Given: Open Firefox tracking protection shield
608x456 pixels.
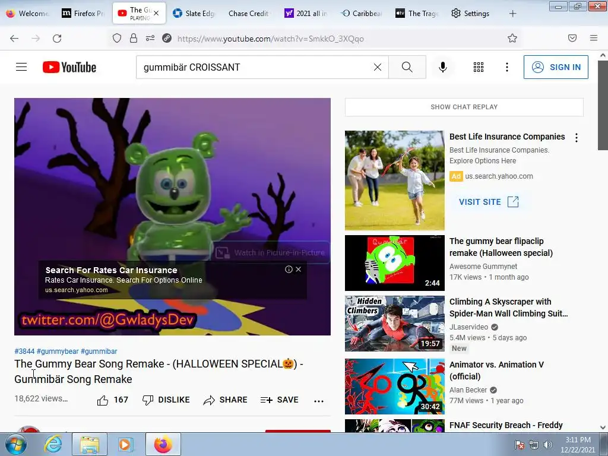Looking at the screenshot, I should [117, 38].
